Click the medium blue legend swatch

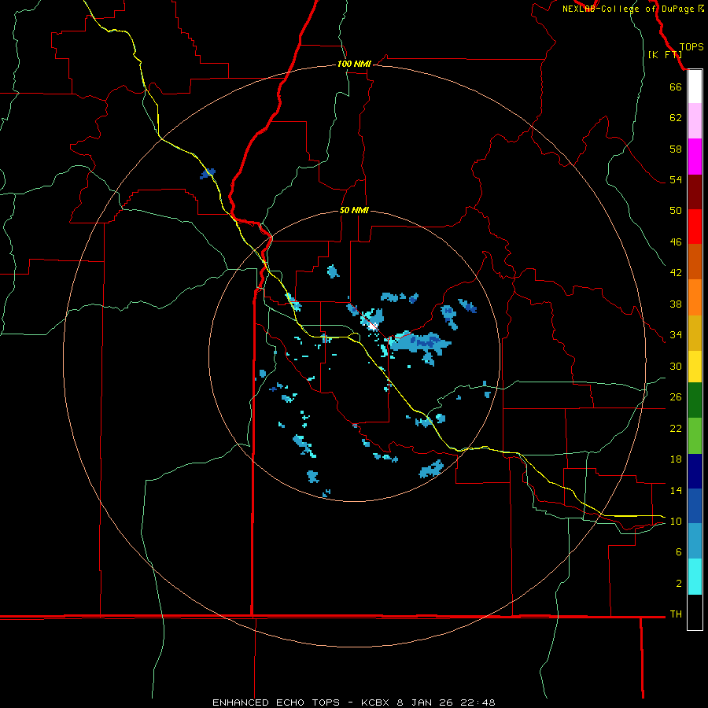[695, 506]
